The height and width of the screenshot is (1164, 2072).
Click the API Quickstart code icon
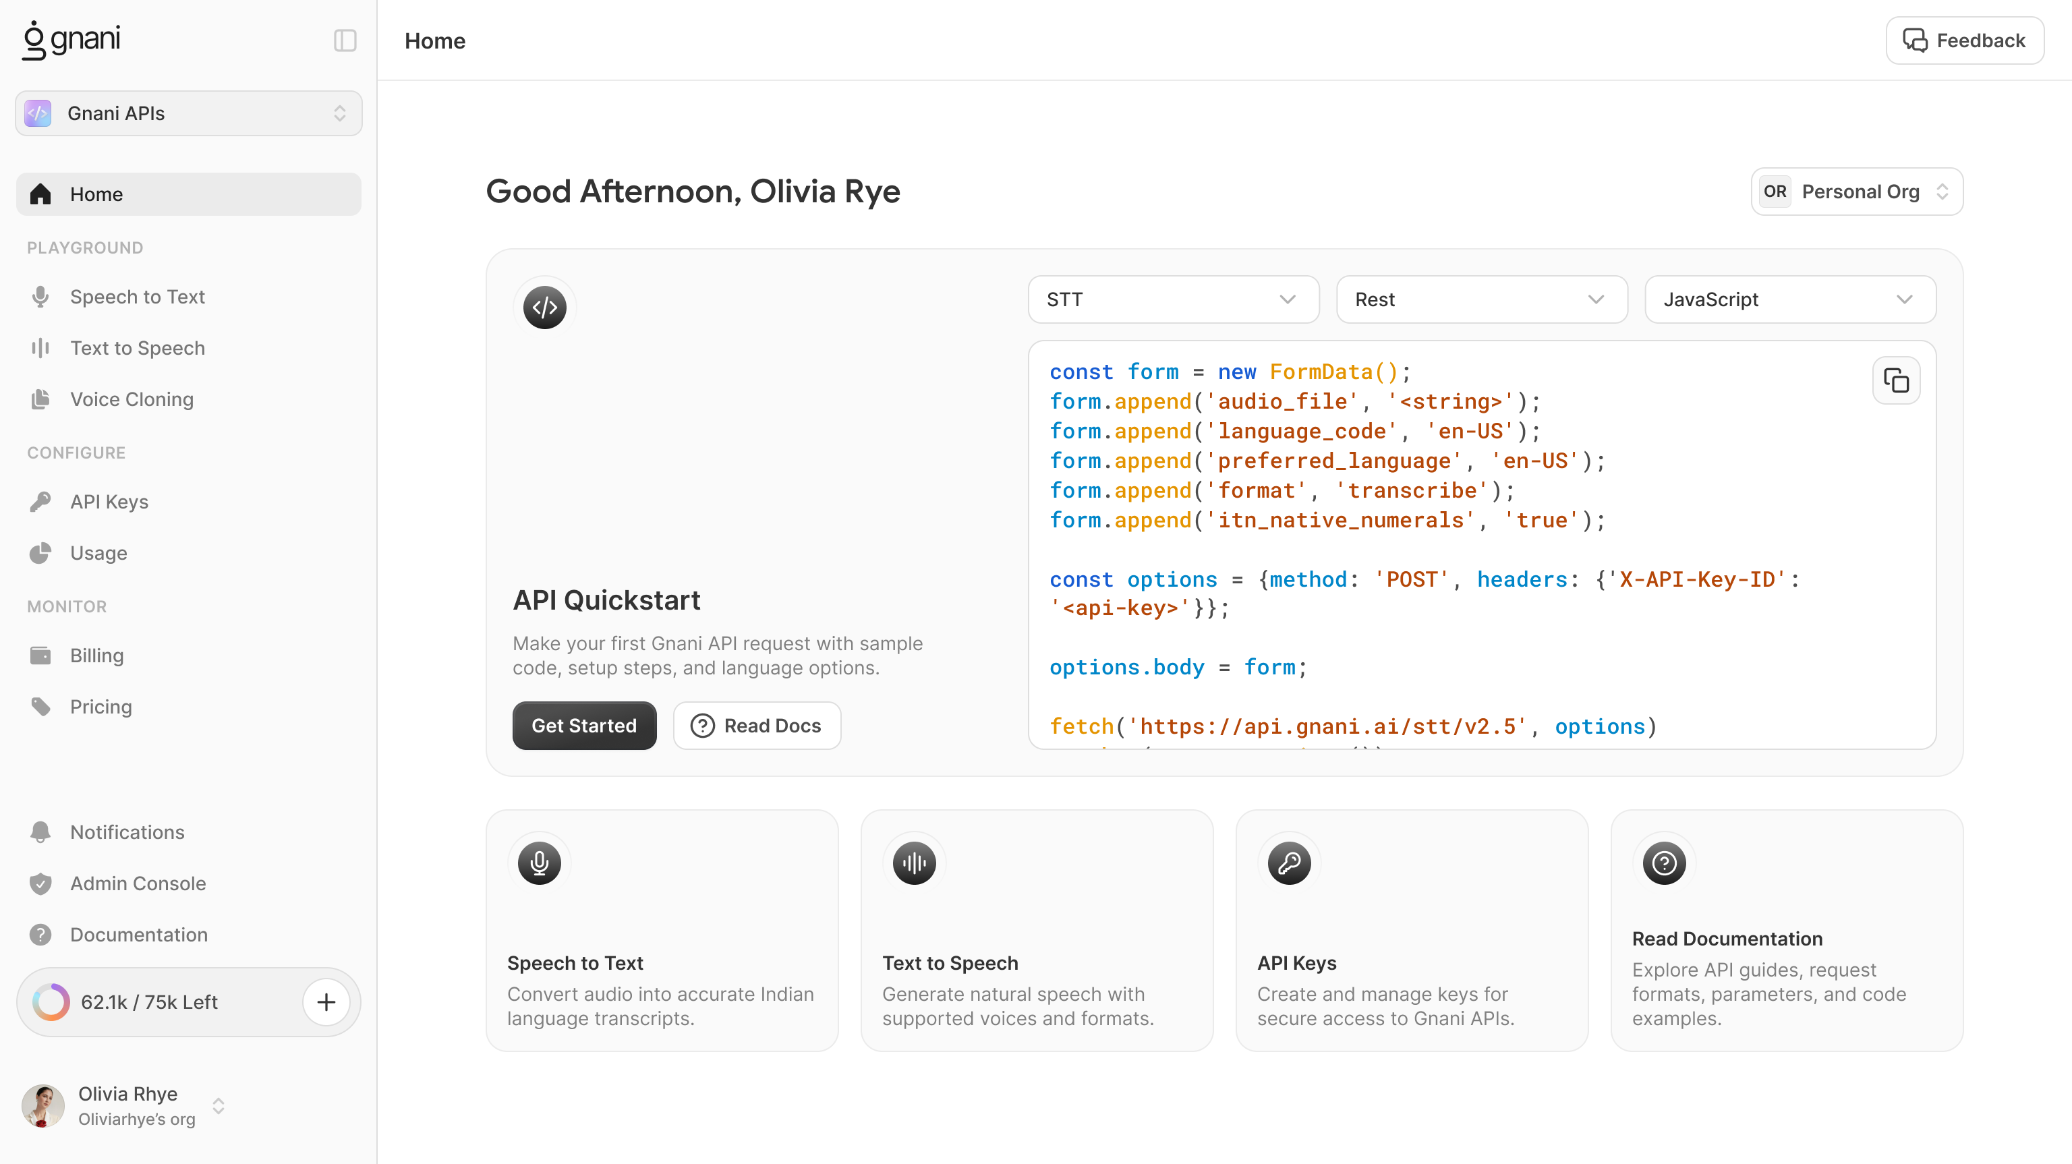tap(544, 308)
